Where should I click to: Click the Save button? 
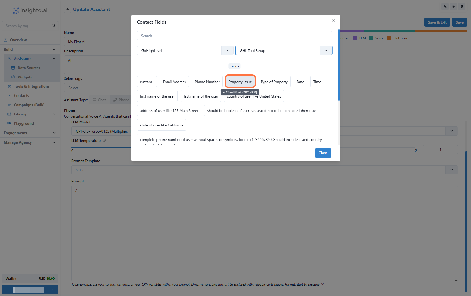(460, 22)
